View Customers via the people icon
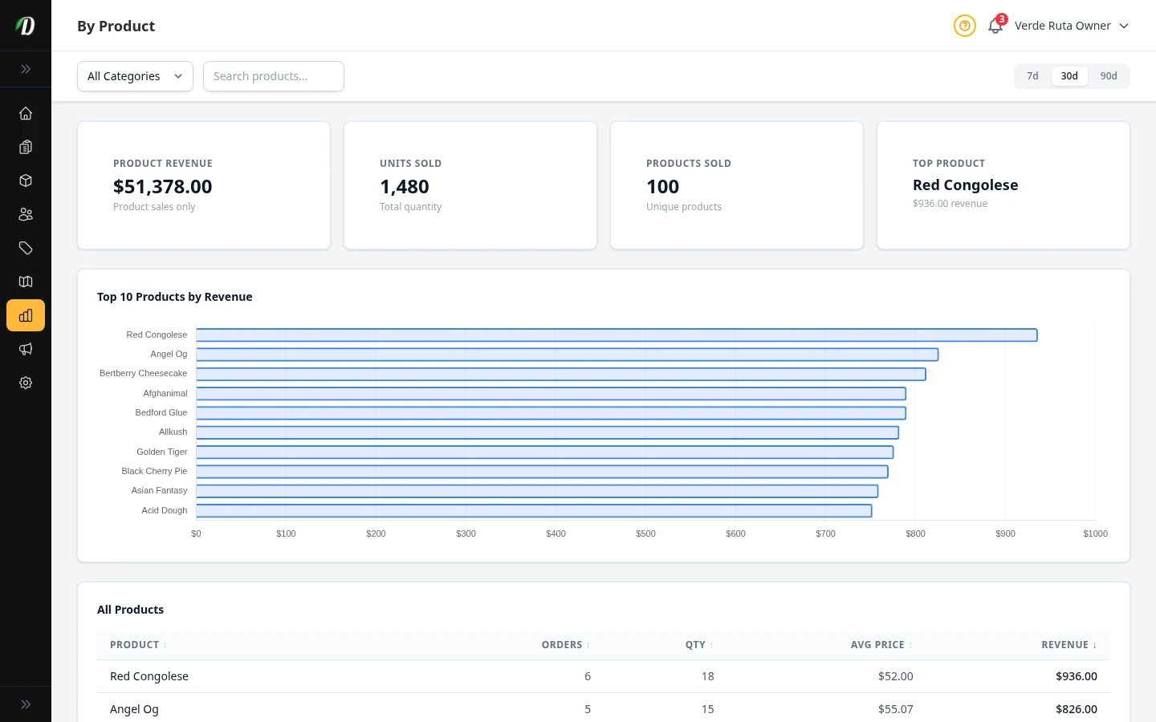Viewport: 1156px width, 722px height. point(26,214)
